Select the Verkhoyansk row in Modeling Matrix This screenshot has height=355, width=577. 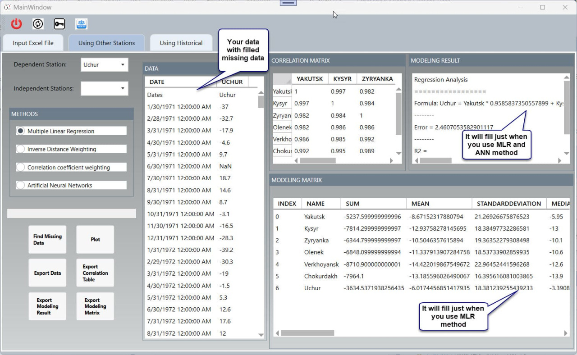click(x=421, y=264)
